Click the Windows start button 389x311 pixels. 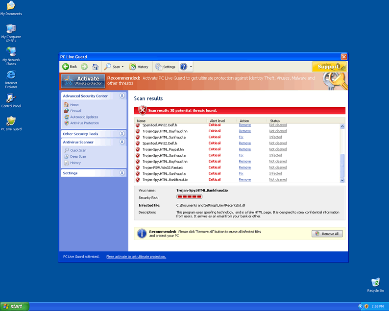click(14, 306)
